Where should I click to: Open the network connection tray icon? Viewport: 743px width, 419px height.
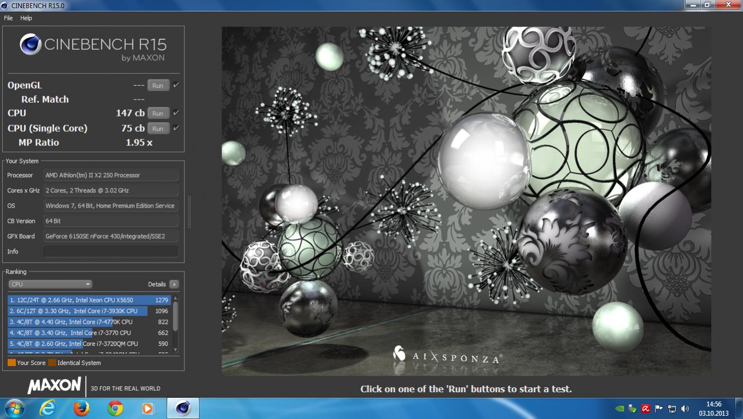pyautogui.click(x=672, y=409)
